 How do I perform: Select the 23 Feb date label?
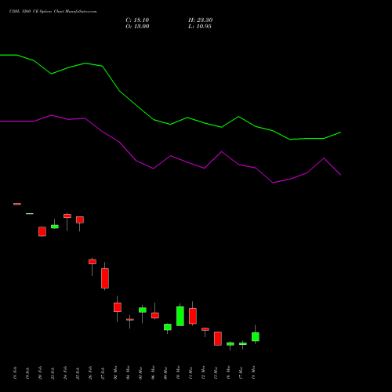point(53,373)
